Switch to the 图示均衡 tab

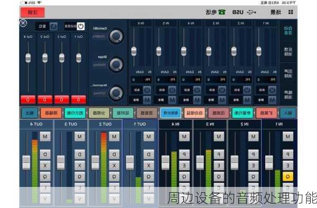pos(75,113)
